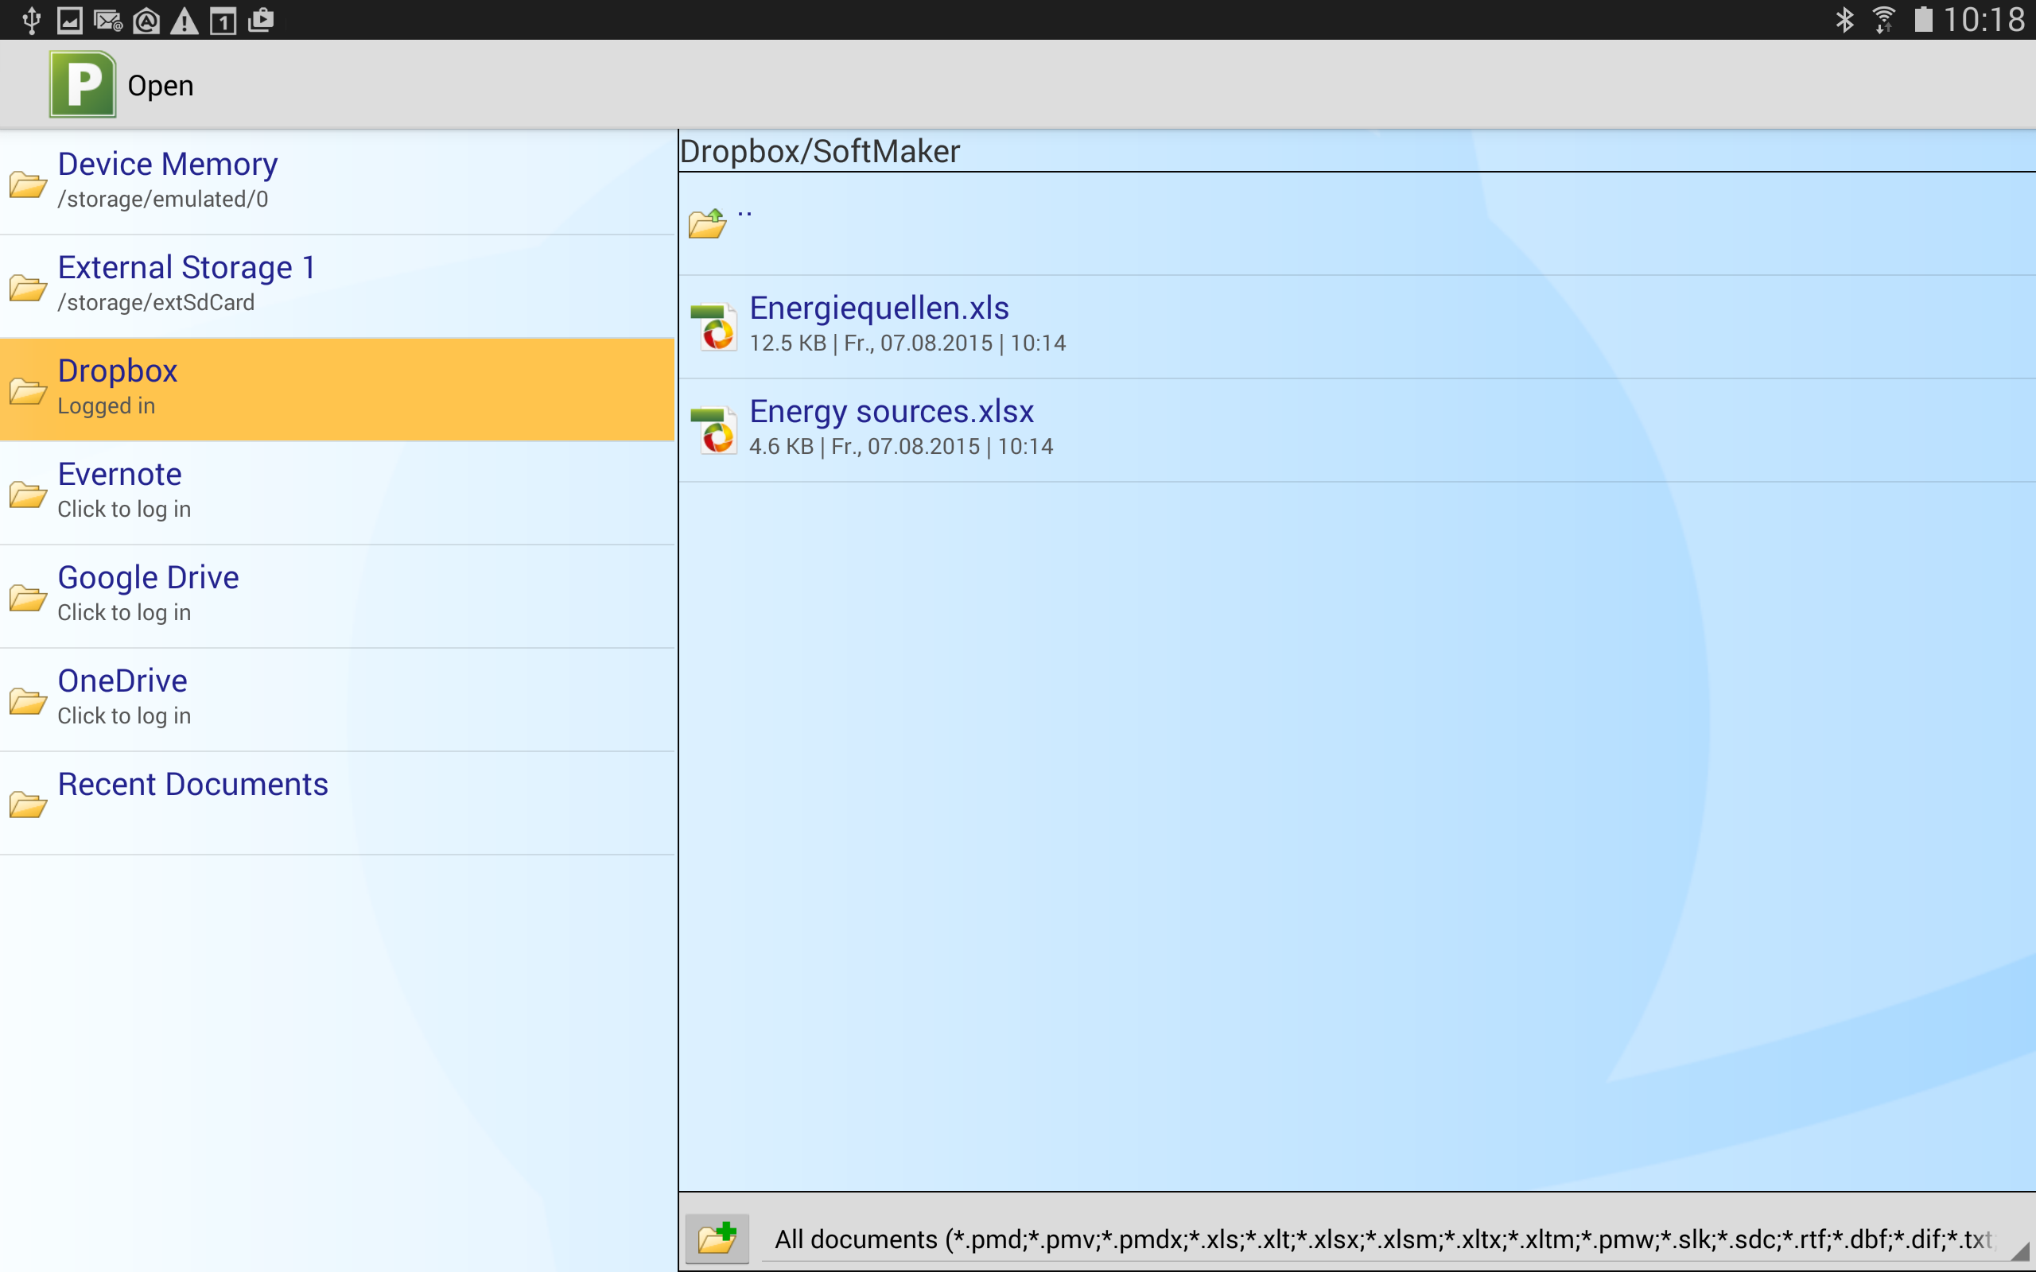This screenshot has height=1272, width=2036.
Task: Tap the battery status icon
Action: (1923, 19)
